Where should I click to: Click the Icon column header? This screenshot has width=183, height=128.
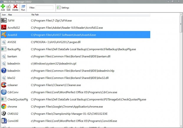coord(4,14)
